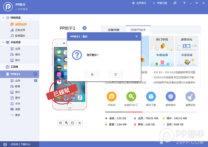
Task: Open download center 点击进入下载中心
Action: click(19, 144)
